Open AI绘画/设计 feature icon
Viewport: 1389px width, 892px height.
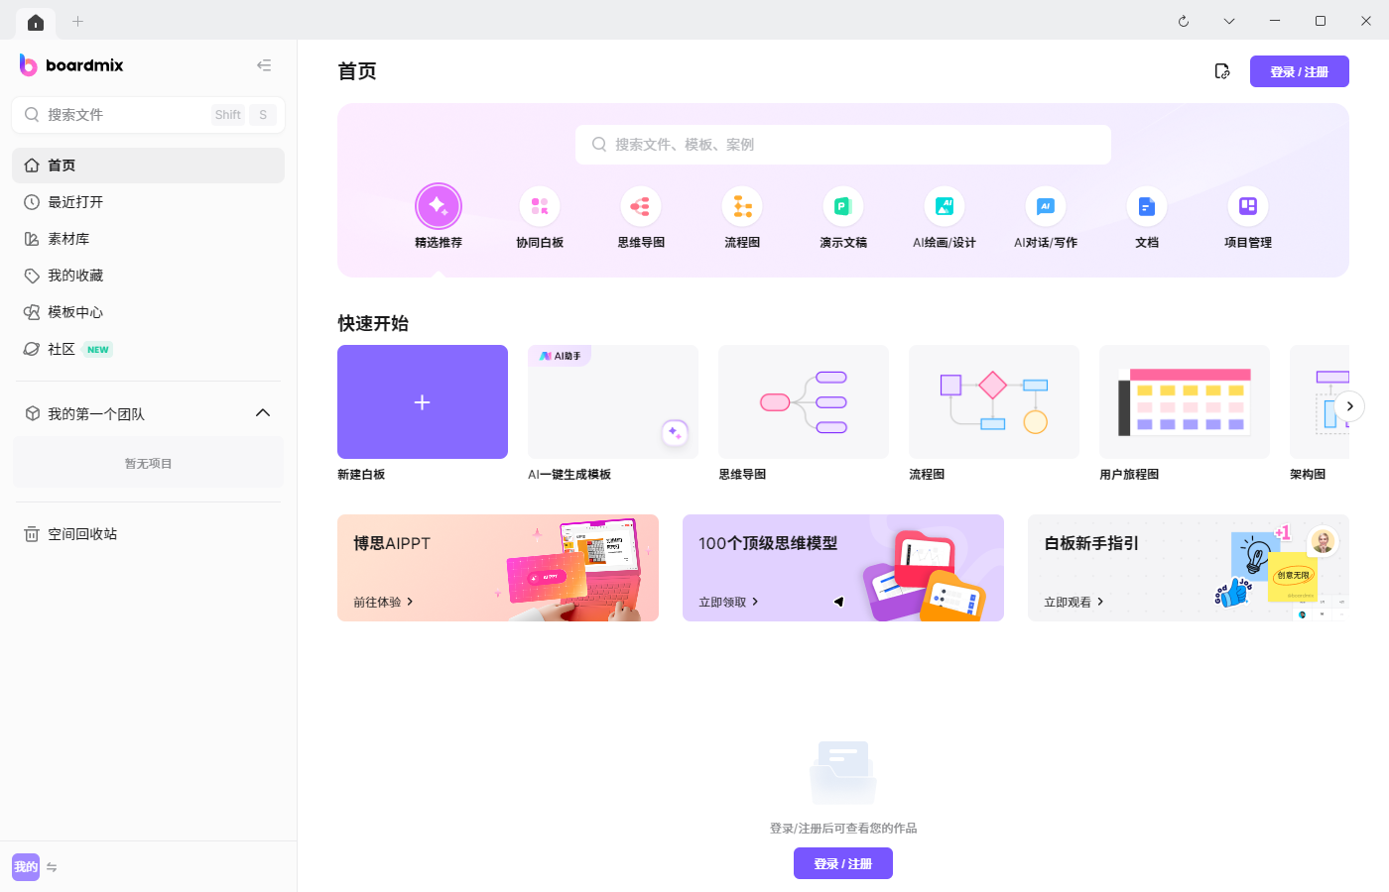coord(944,206)
